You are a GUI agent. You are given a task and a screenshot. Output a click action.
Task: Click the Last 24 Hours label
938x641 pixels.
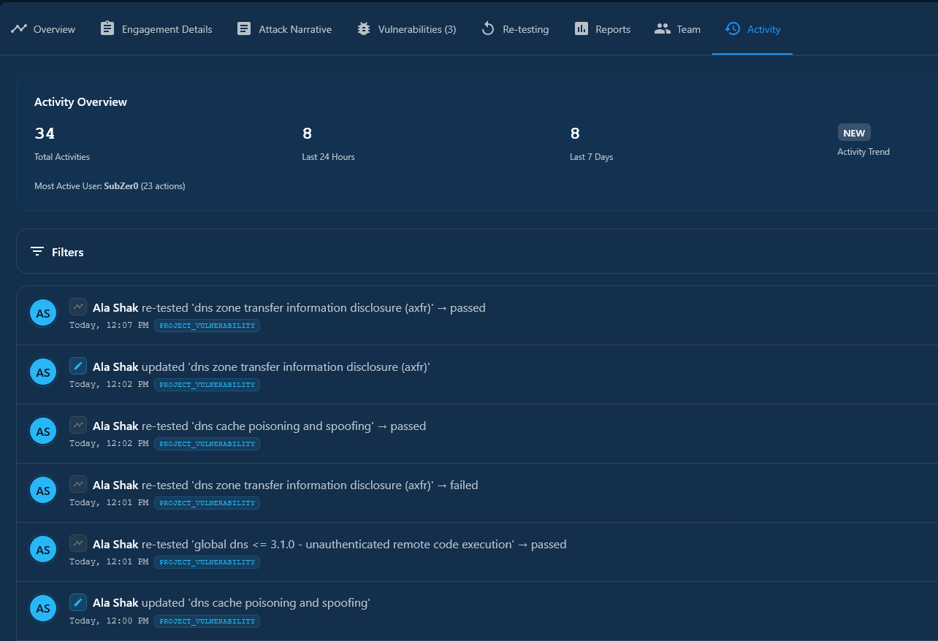click(328, 157)
